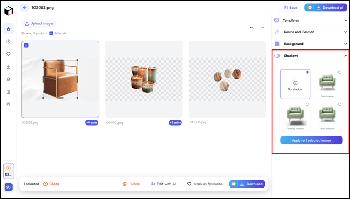Click the Clear circle icon
350x199 pixels.
[x=45, y=184]
